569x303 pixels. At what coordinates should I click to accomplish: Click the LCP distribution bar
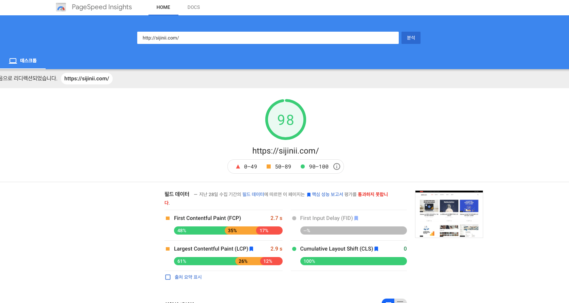[x=228, y=261]
